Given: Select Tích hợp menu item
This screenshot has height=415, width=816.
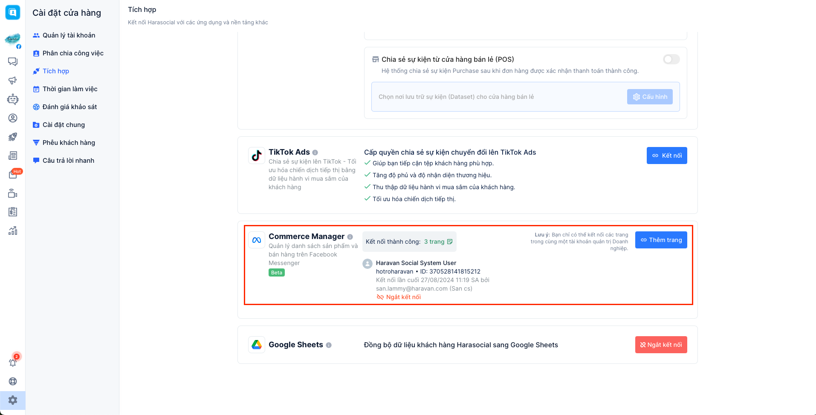Looking at the screenshot, I should click(55, 71).
